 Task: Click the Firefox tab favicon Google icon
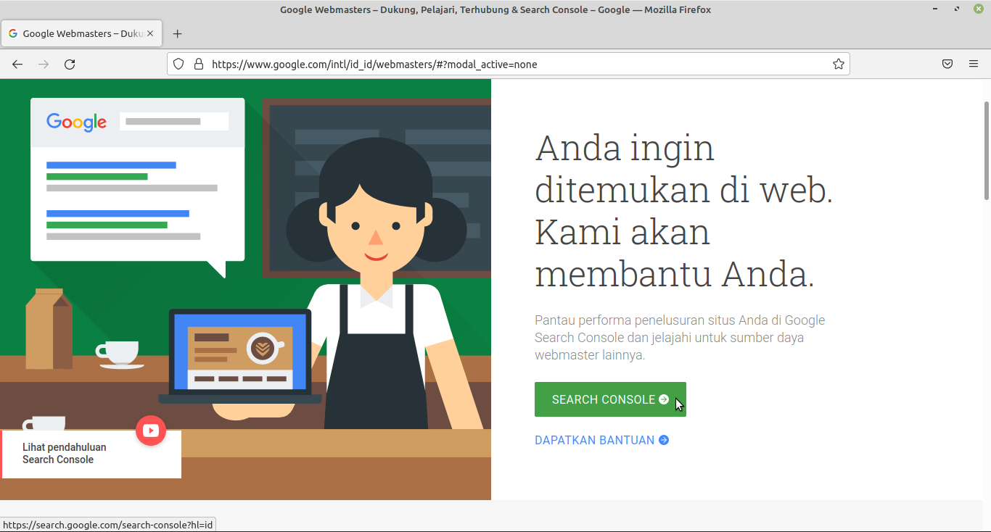click(13, 33)
